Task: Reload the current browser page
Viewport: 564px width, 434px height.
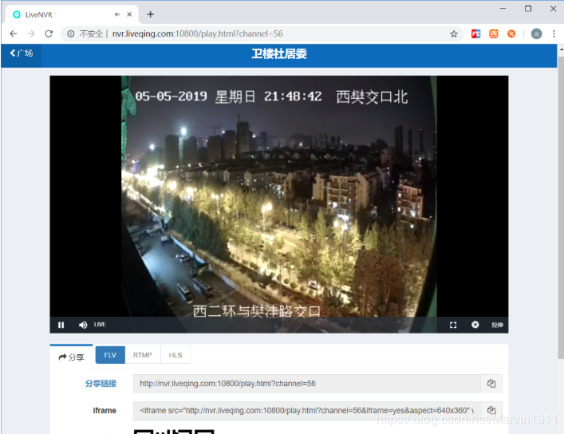Action: [x=49, y=34]
